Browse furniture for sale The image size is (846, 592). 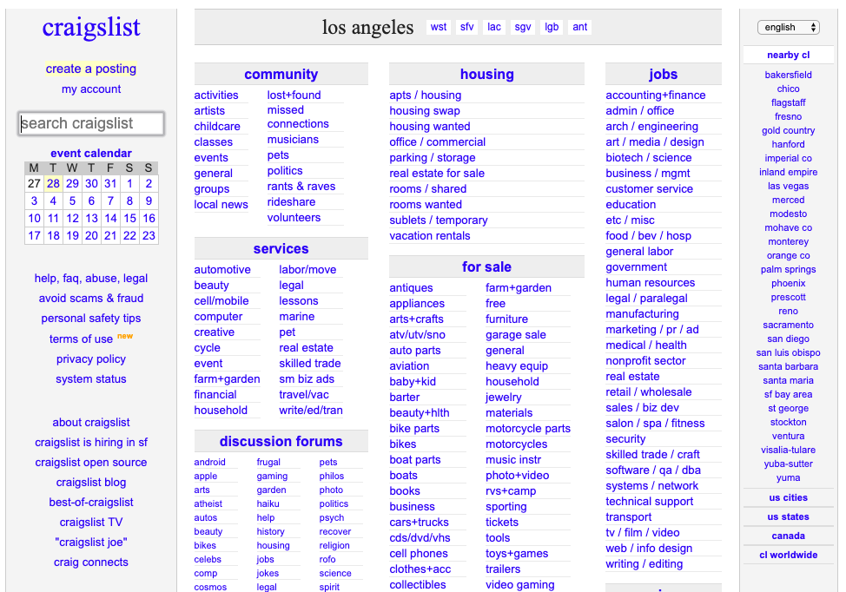tap(506, 319)
